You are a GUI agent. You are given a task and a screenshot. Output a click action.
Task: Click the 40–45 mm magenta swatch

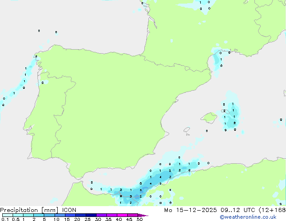pos(122,215)
